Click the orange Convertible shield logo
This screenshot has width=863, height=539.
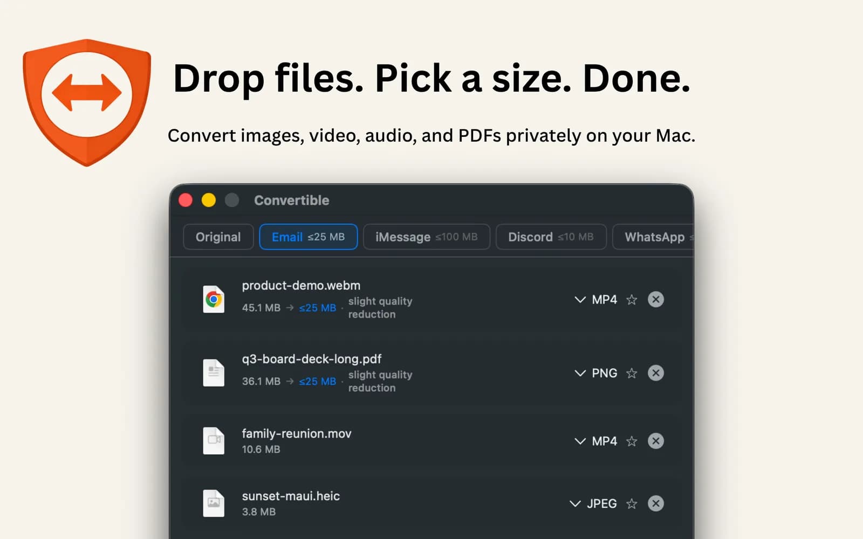point(87,102)
